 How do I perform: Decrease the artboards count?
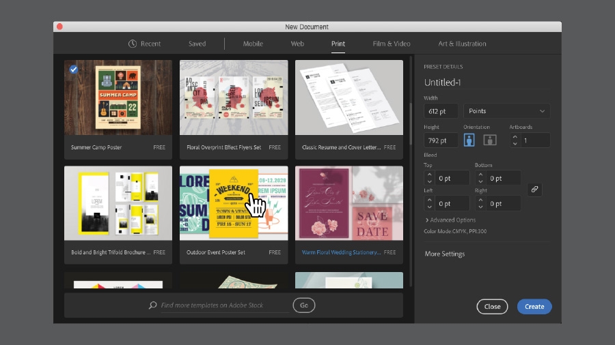tap(515, 144)
